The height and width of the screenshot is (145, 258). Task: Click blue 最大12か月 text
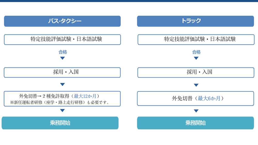pos(85,96)
